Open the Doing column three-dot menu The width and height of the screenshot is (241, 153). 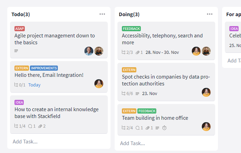pyautogui.click(x=209, y=14)
